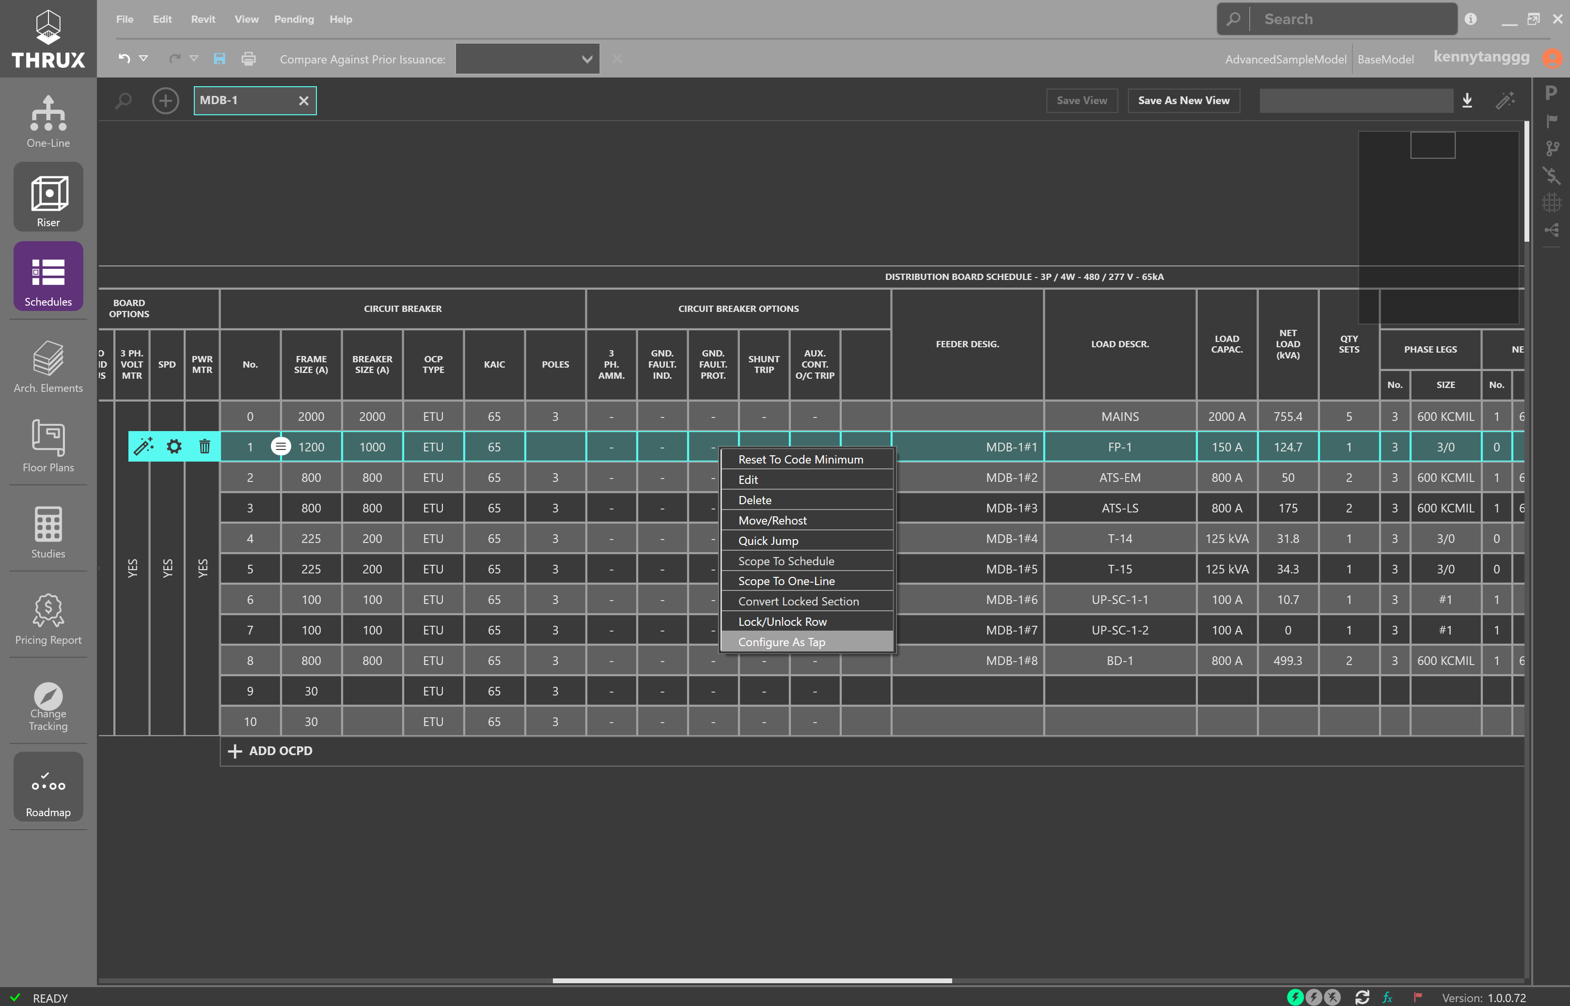
Task: Click the wand icon on row 1
Action: point(143,446)
